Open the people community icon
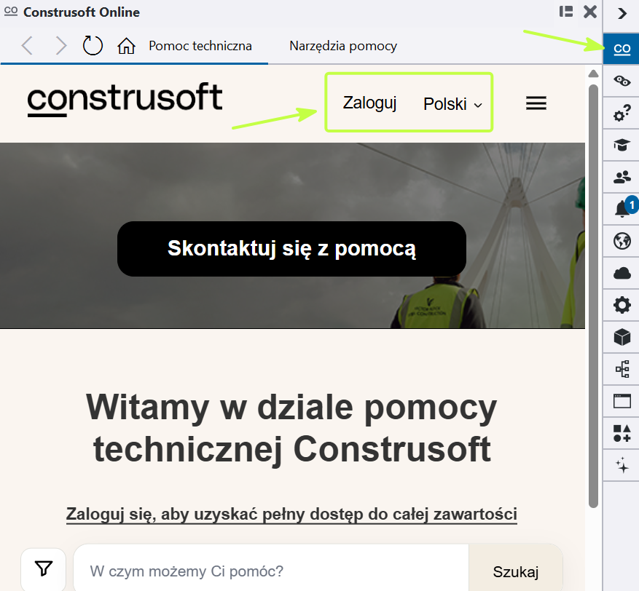This screenshot has height=591, width=639. pyautogui.click(x=622, y=177)
